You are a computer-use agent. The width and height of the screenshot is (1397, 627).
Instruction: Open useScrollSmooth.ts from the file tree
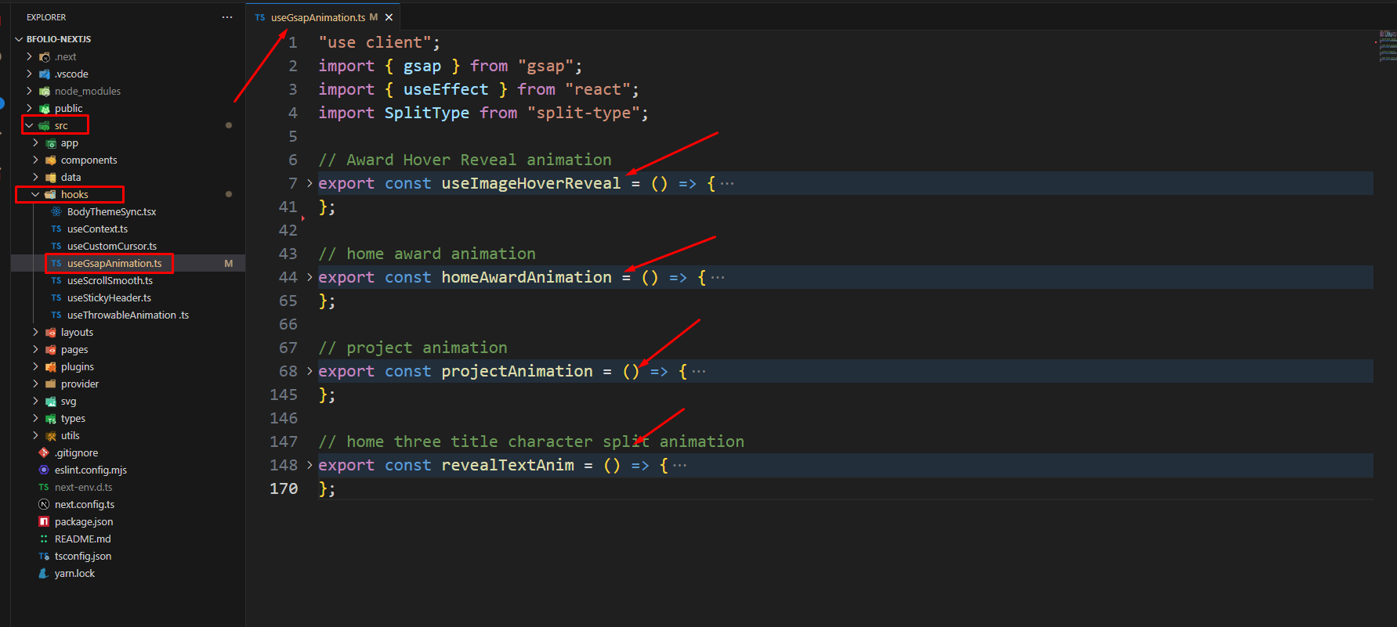(x=110, y=280)
